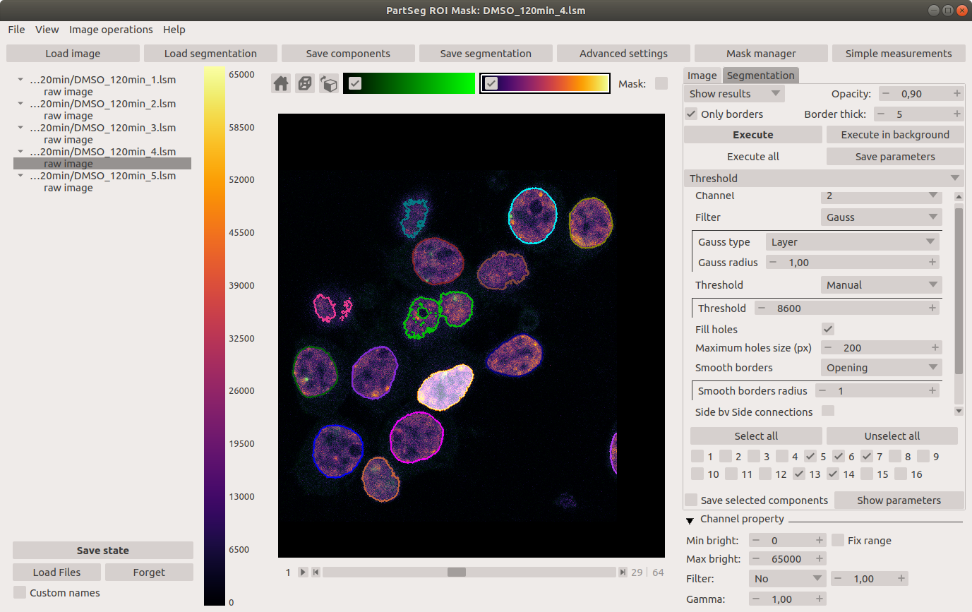Open the Threshold algorithm dropdown
The image size is (972, 612).
tap(824, 179)
